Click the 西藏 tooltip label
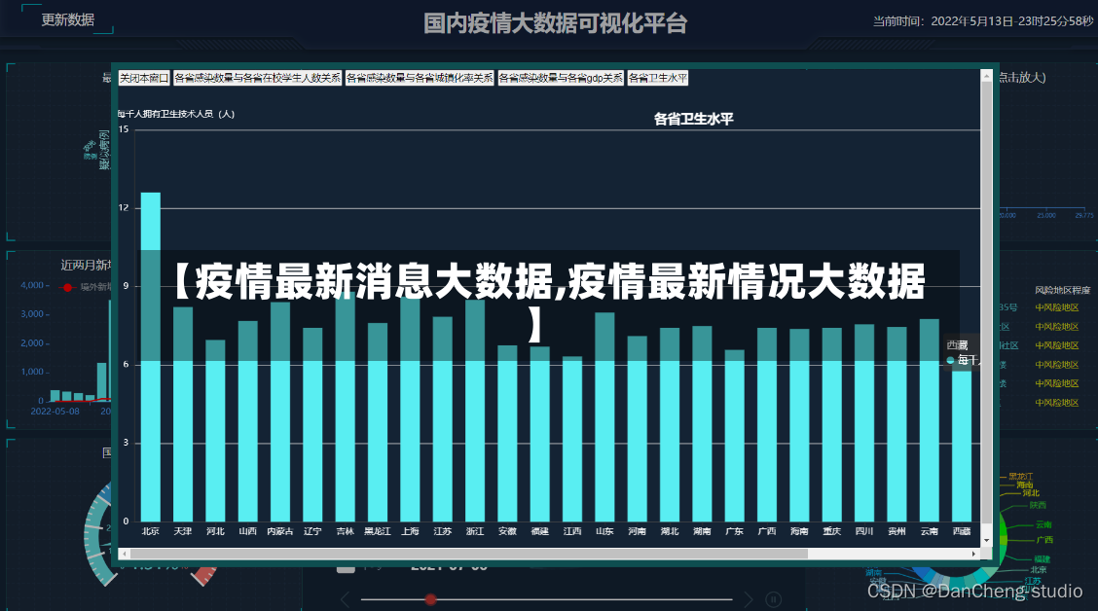Viewport: 1098px width, 611px height. coord(957,345)
